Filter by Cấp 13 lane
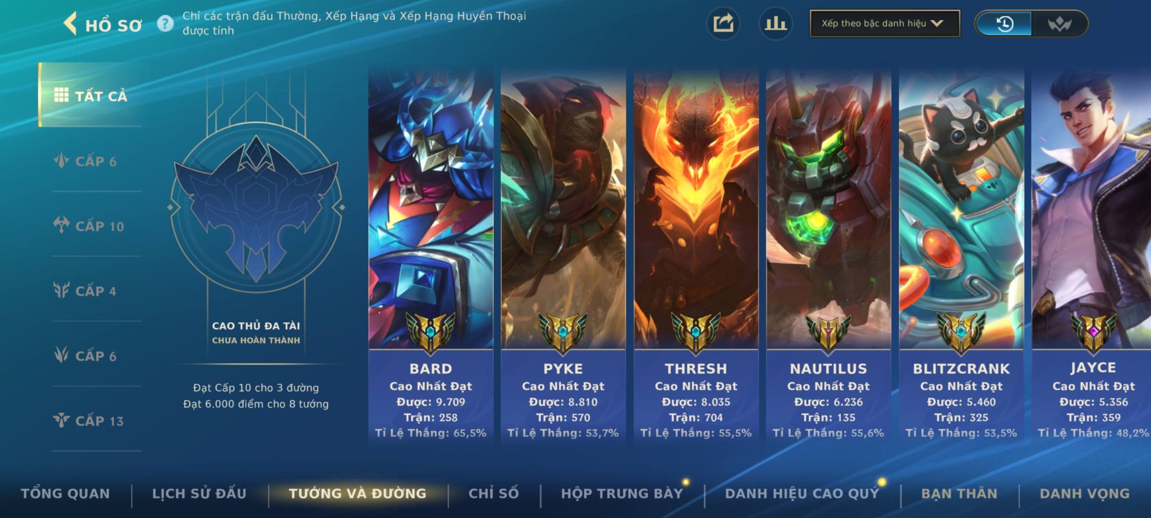The height and width of the screenshot is (518, 1151). (x=89, y=421)
